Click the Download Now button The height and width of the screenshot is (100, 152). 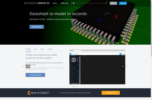point(111,93)
